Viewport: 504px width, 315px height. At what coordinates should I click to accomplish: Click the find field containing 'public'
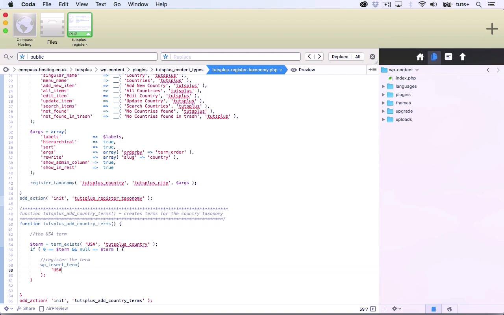click(x=93, y=57)
